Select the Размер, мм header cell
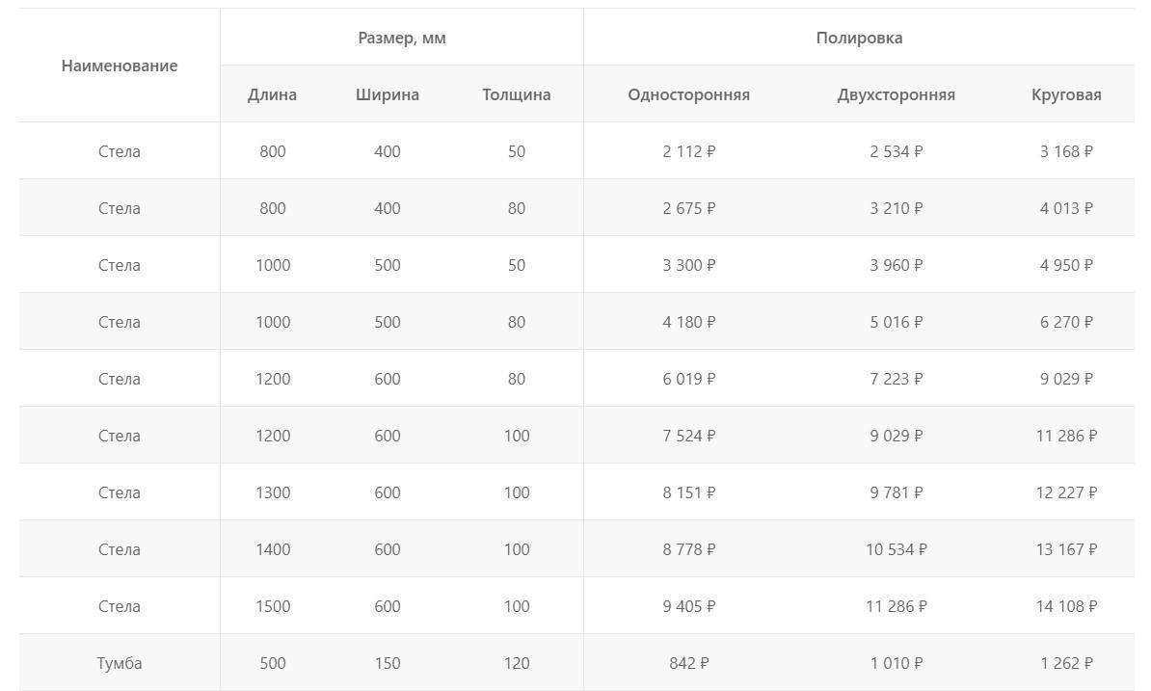This screenshot has width=1151, height=691. pos(402,38)
